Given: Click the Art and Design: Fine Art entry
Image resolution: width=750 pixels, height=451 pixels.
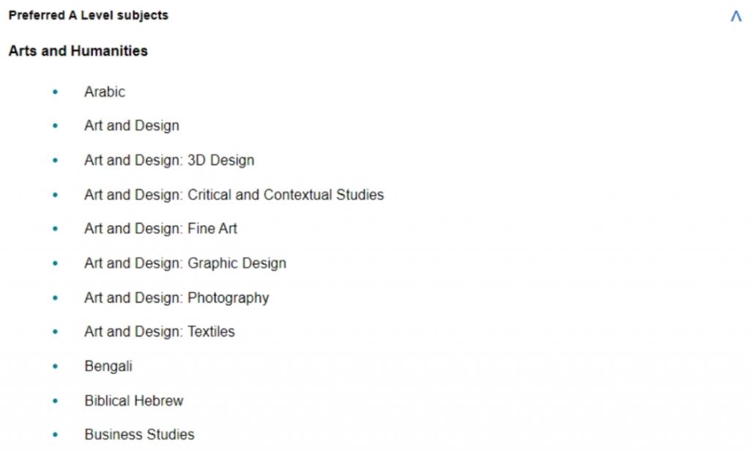Looking at the screenshot, I should point(160,228).
